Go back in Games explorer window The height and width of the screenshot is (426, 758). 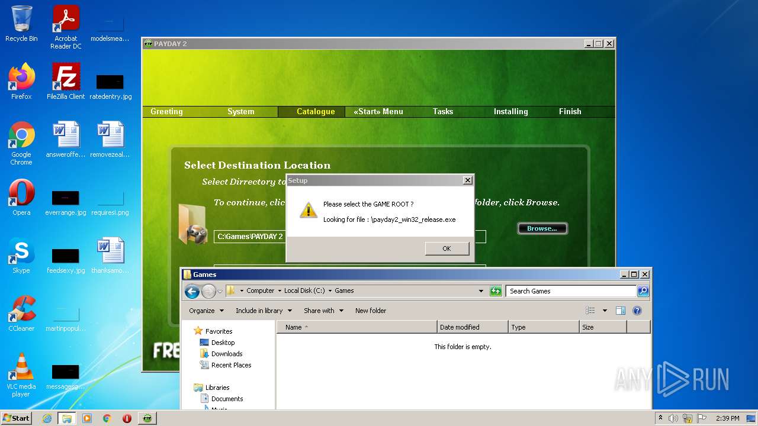point(192,291)
